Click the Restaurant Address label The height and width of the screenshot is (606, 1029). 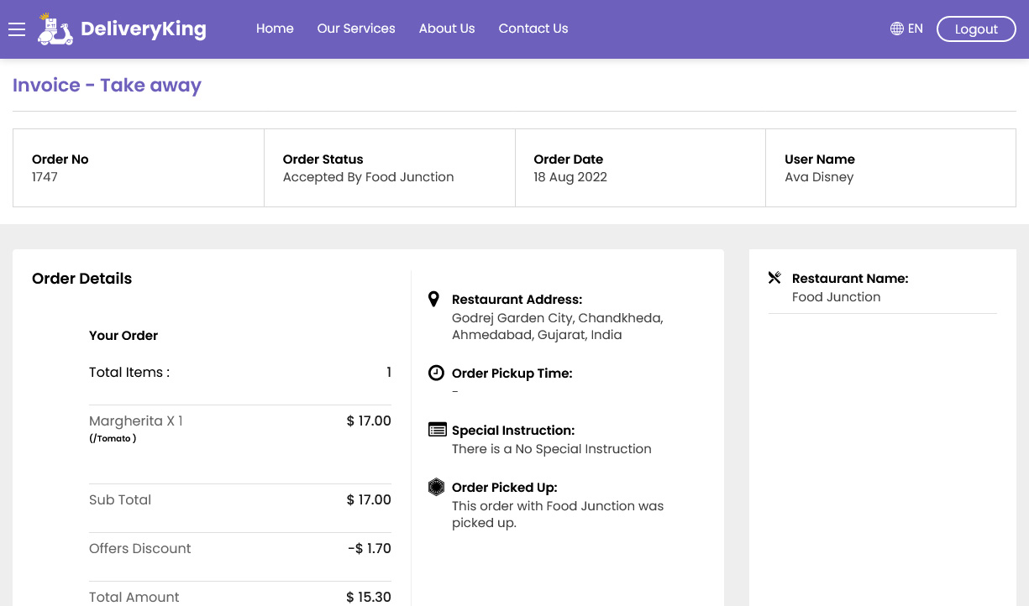(517, 300)
